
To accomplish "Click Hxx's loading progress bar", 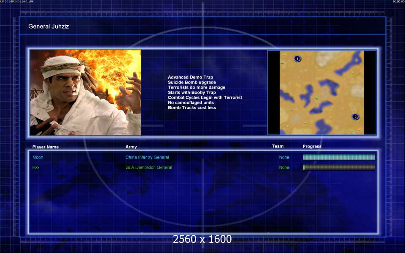I will tap(339, 167).
